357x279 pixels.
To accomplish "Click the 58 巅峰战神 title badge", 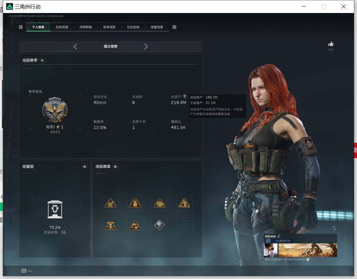I will 279,241.
